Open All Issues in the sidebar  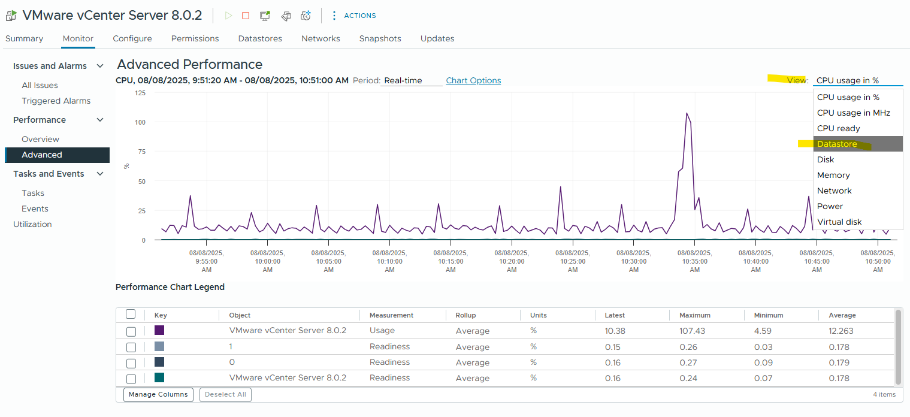click(40, 85)
